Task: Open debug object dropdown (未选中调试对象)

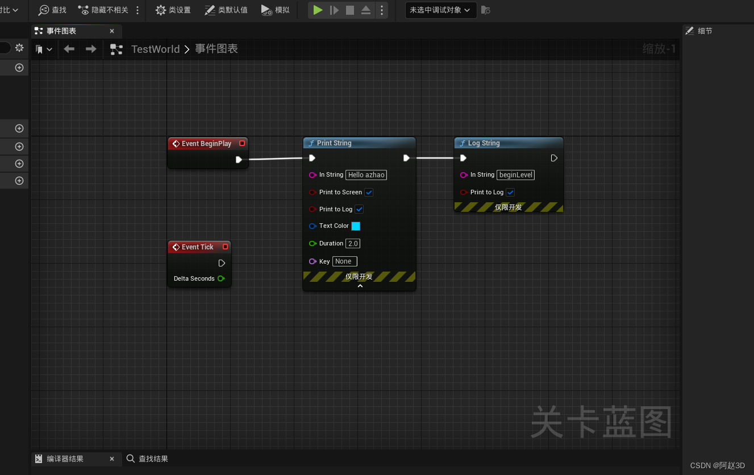Action: point(440,10)
